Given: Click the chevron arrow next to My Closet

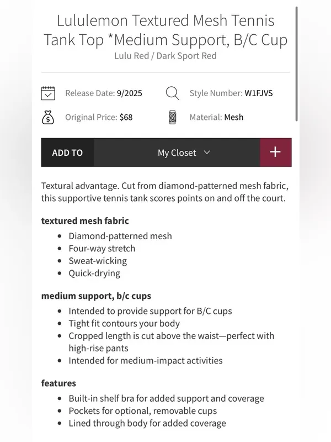Looking at the screenshot, I should pyautogui.click(x=207, y=152).
